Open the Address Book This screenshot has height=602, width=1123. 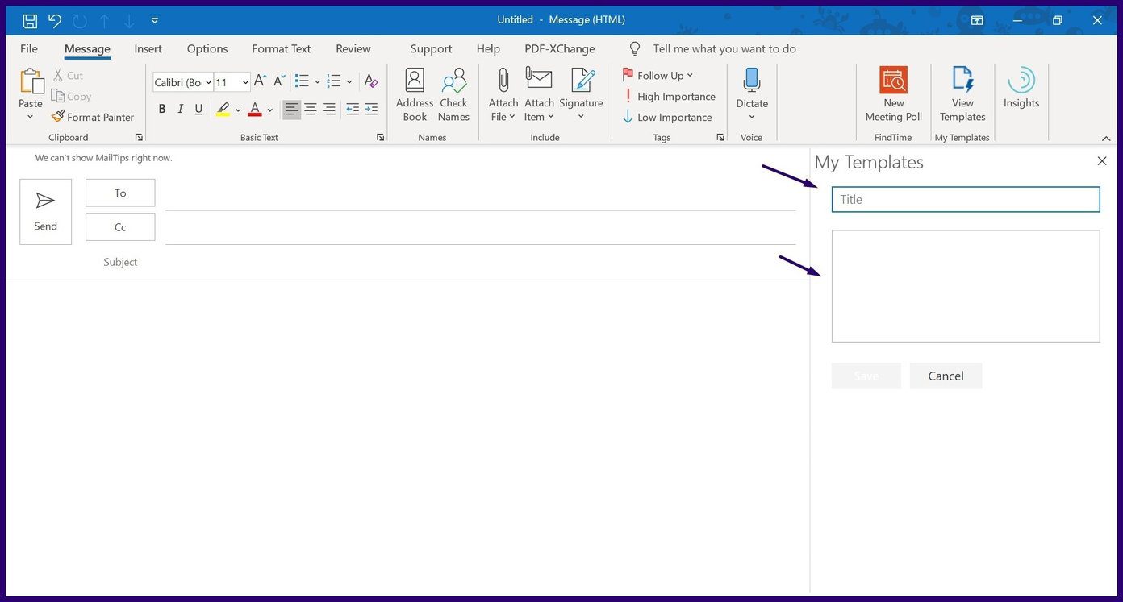click(x=415, y=95)
